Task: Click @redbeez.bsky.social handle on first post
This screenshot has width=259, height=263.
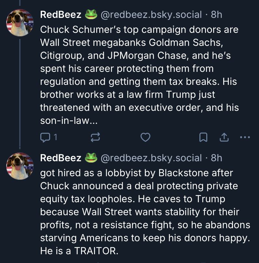Action: [x=151, y=14]
